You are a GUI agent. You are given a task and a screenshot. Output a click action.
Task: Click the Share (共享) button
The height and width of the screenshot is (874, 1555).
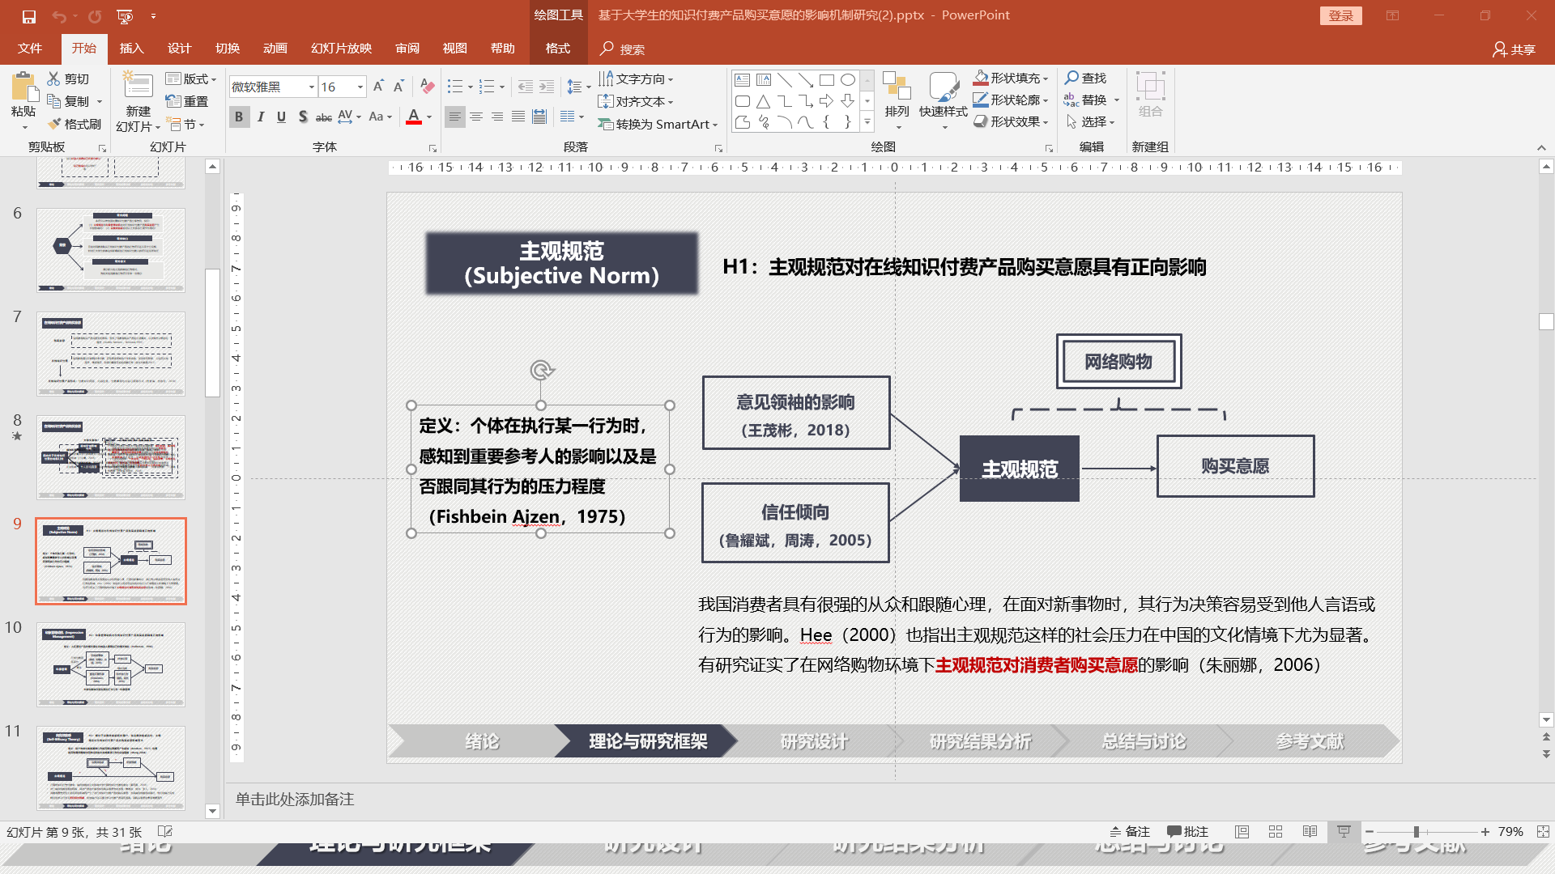pos(1514,49)
